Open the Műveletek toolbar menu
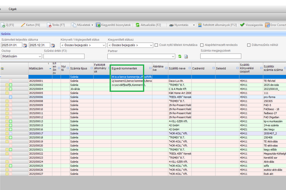Screen dimensions: 286x190 pos(82,25)
